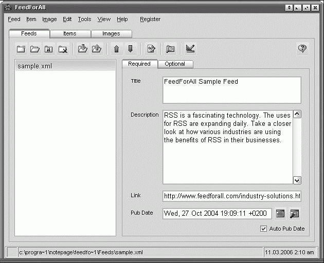The image size is (324, 263).
Task: Open the Tools menu
Action: click(84, 19)
